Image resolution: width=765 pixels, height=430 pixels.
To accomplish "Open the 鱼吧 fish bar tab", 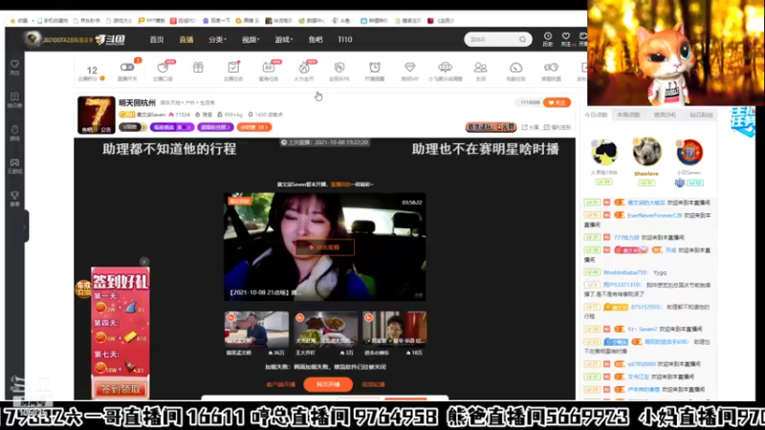I will point(316,39).
